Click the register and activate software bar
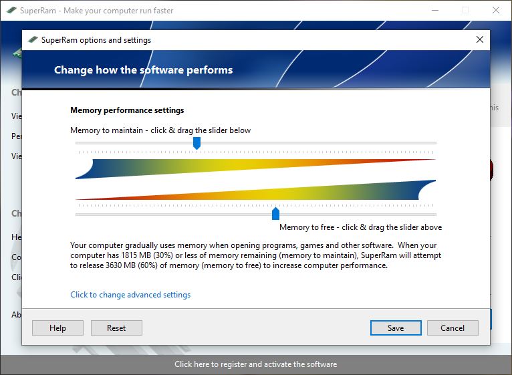This screenshot has width=512, height=375. (x=256, y=364)
